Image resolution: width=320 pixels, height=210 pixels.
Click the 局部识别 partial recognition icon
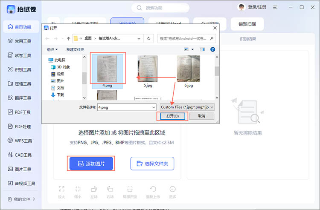click(x=131, y=189)
